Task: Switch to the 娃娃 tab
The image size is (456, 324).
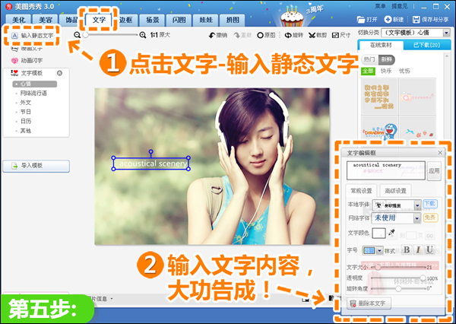Action: pos(206,20)
